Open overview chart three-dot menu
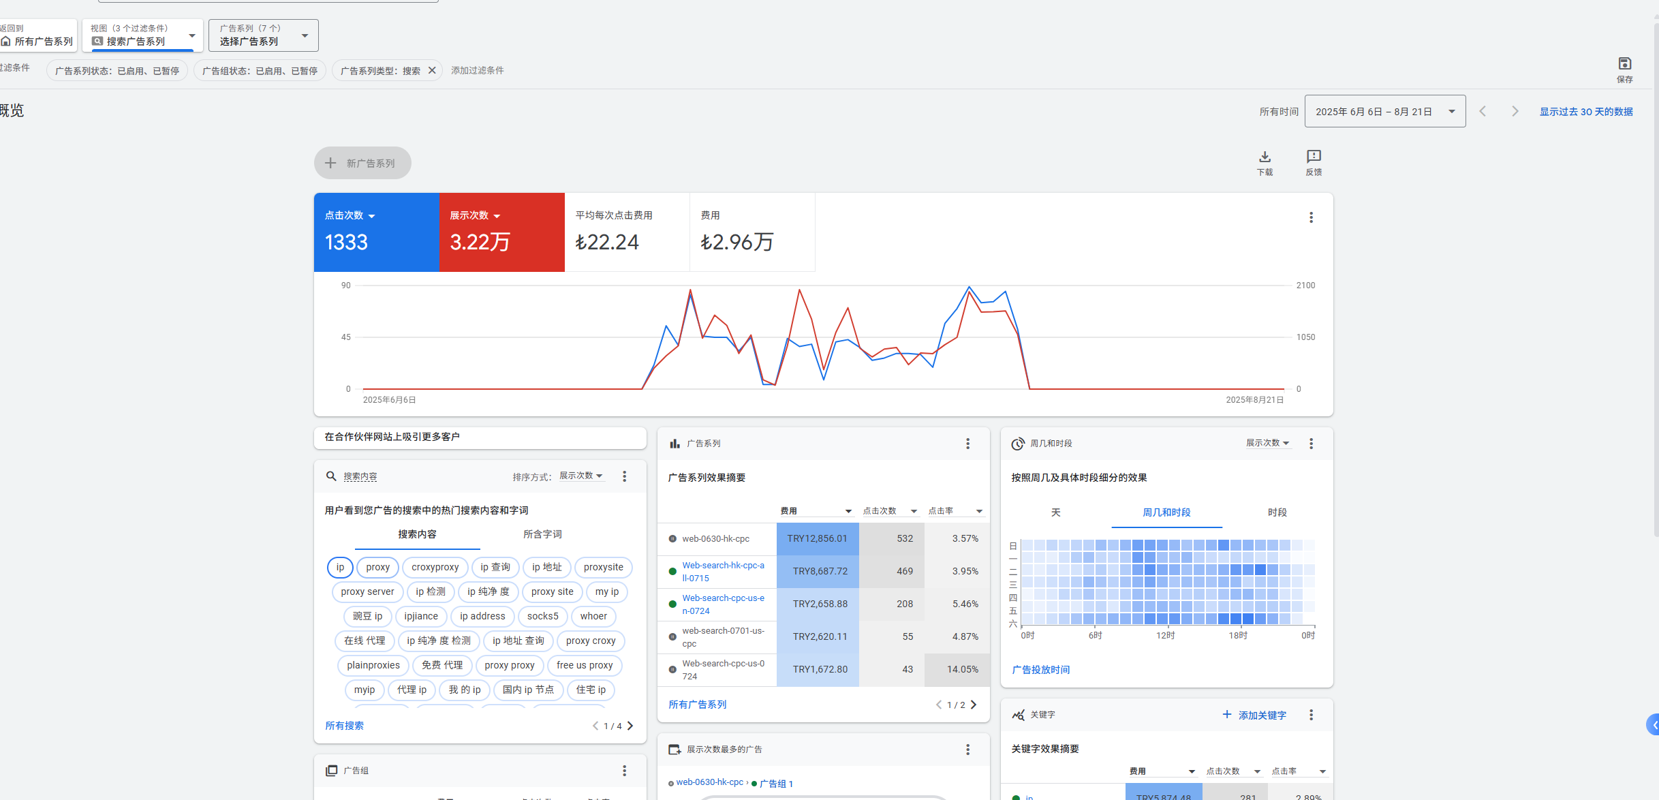 (x=1311, y=217)
